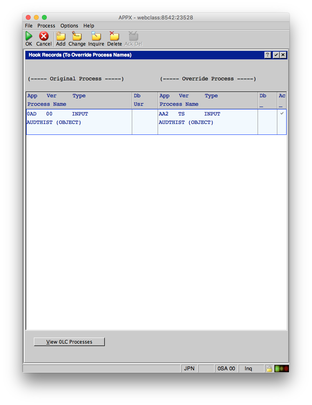This screenshot has width=312, height=405.
Task: Click the JPN status bar field
Action: click(189, 369)
